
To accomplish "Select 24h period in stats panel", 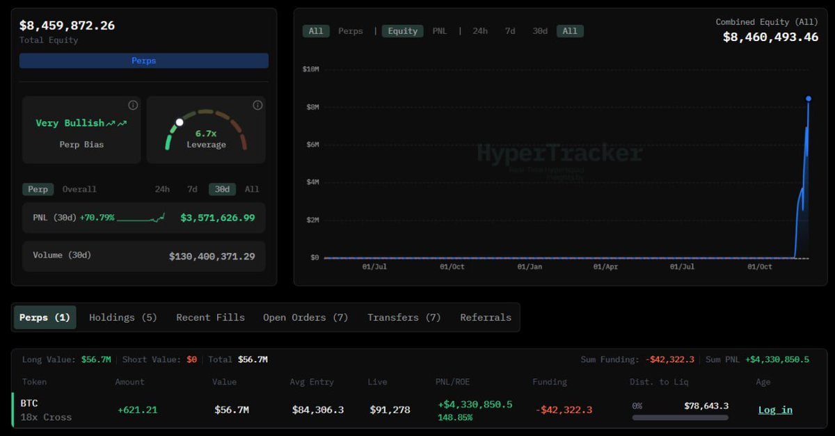I will click(x=162, y=189).
